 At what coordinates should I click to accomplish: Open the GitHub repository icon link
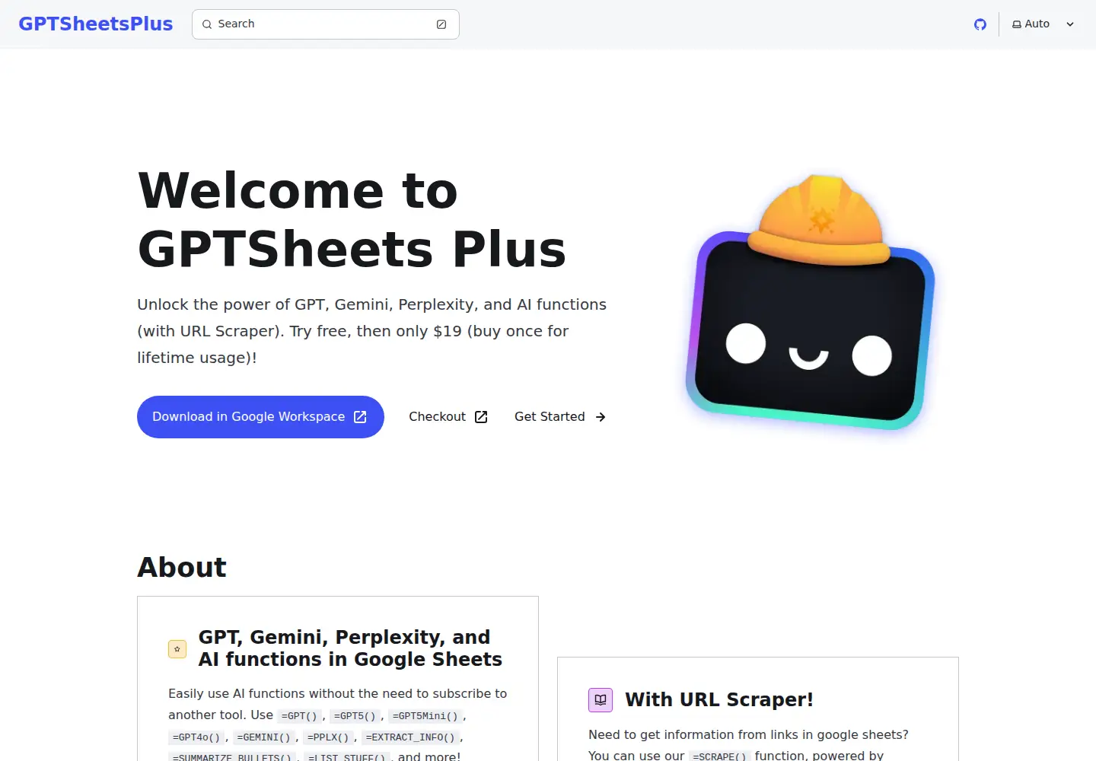click(x=980, y=24)
